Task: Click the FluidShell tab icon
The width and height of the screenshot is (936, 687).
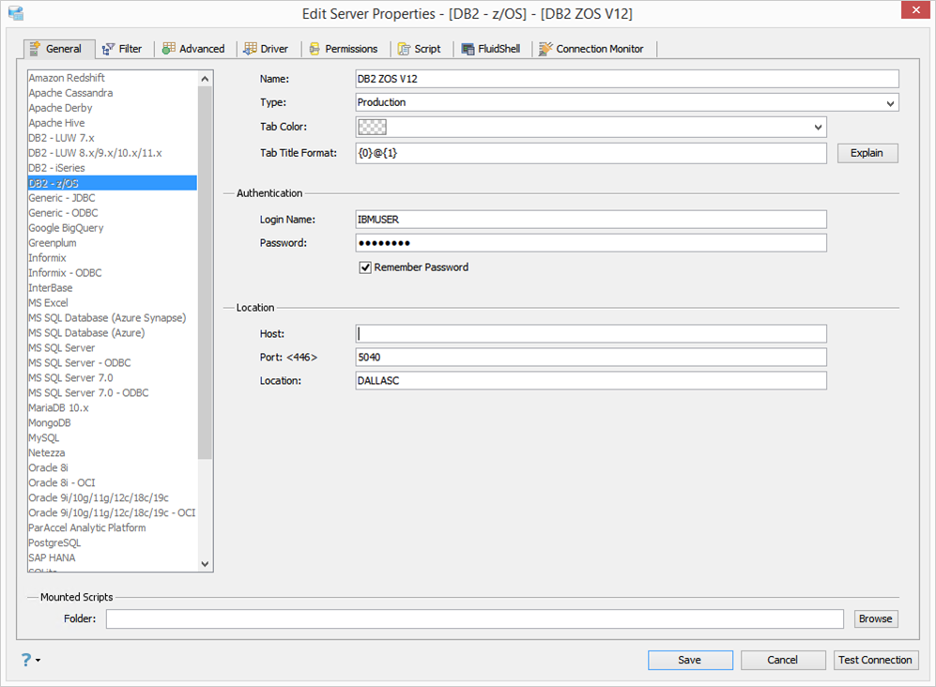Action: coord(468,49)
